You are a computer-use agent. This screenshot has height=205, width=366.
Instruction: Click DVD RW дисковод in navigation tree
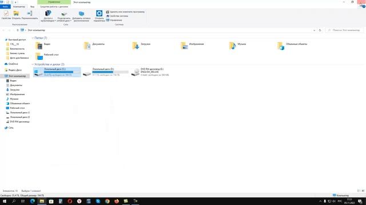coord(19,121)
